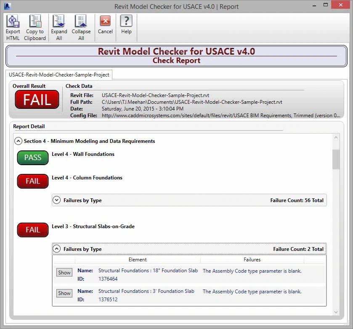The height and width of the screenshot is (329, 353).
Task: Show the 18" Foundation Slab element
Action: pos(64,273)
